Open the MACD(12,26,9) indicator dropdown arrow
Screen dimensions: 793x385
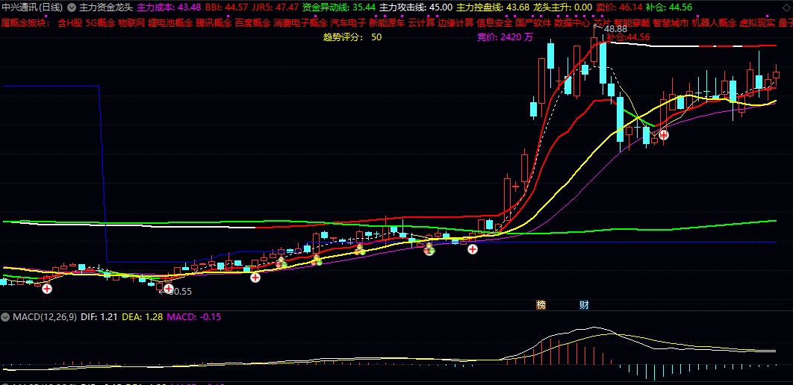coord(5,317)
